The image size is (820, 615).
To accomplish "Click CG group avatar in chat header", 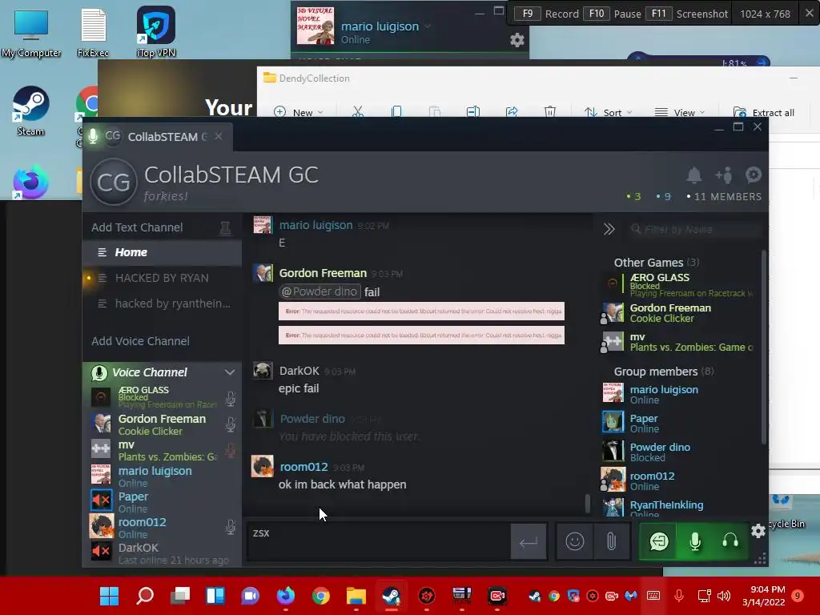I will tap(114, 182).
